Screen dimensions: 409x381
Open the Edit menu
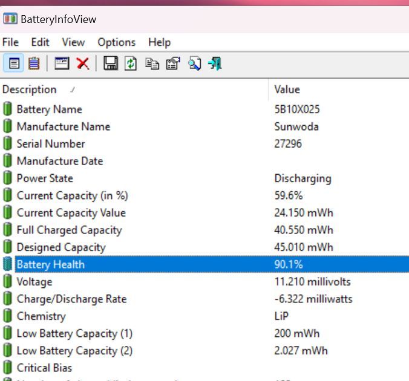[x=41, y=42]
